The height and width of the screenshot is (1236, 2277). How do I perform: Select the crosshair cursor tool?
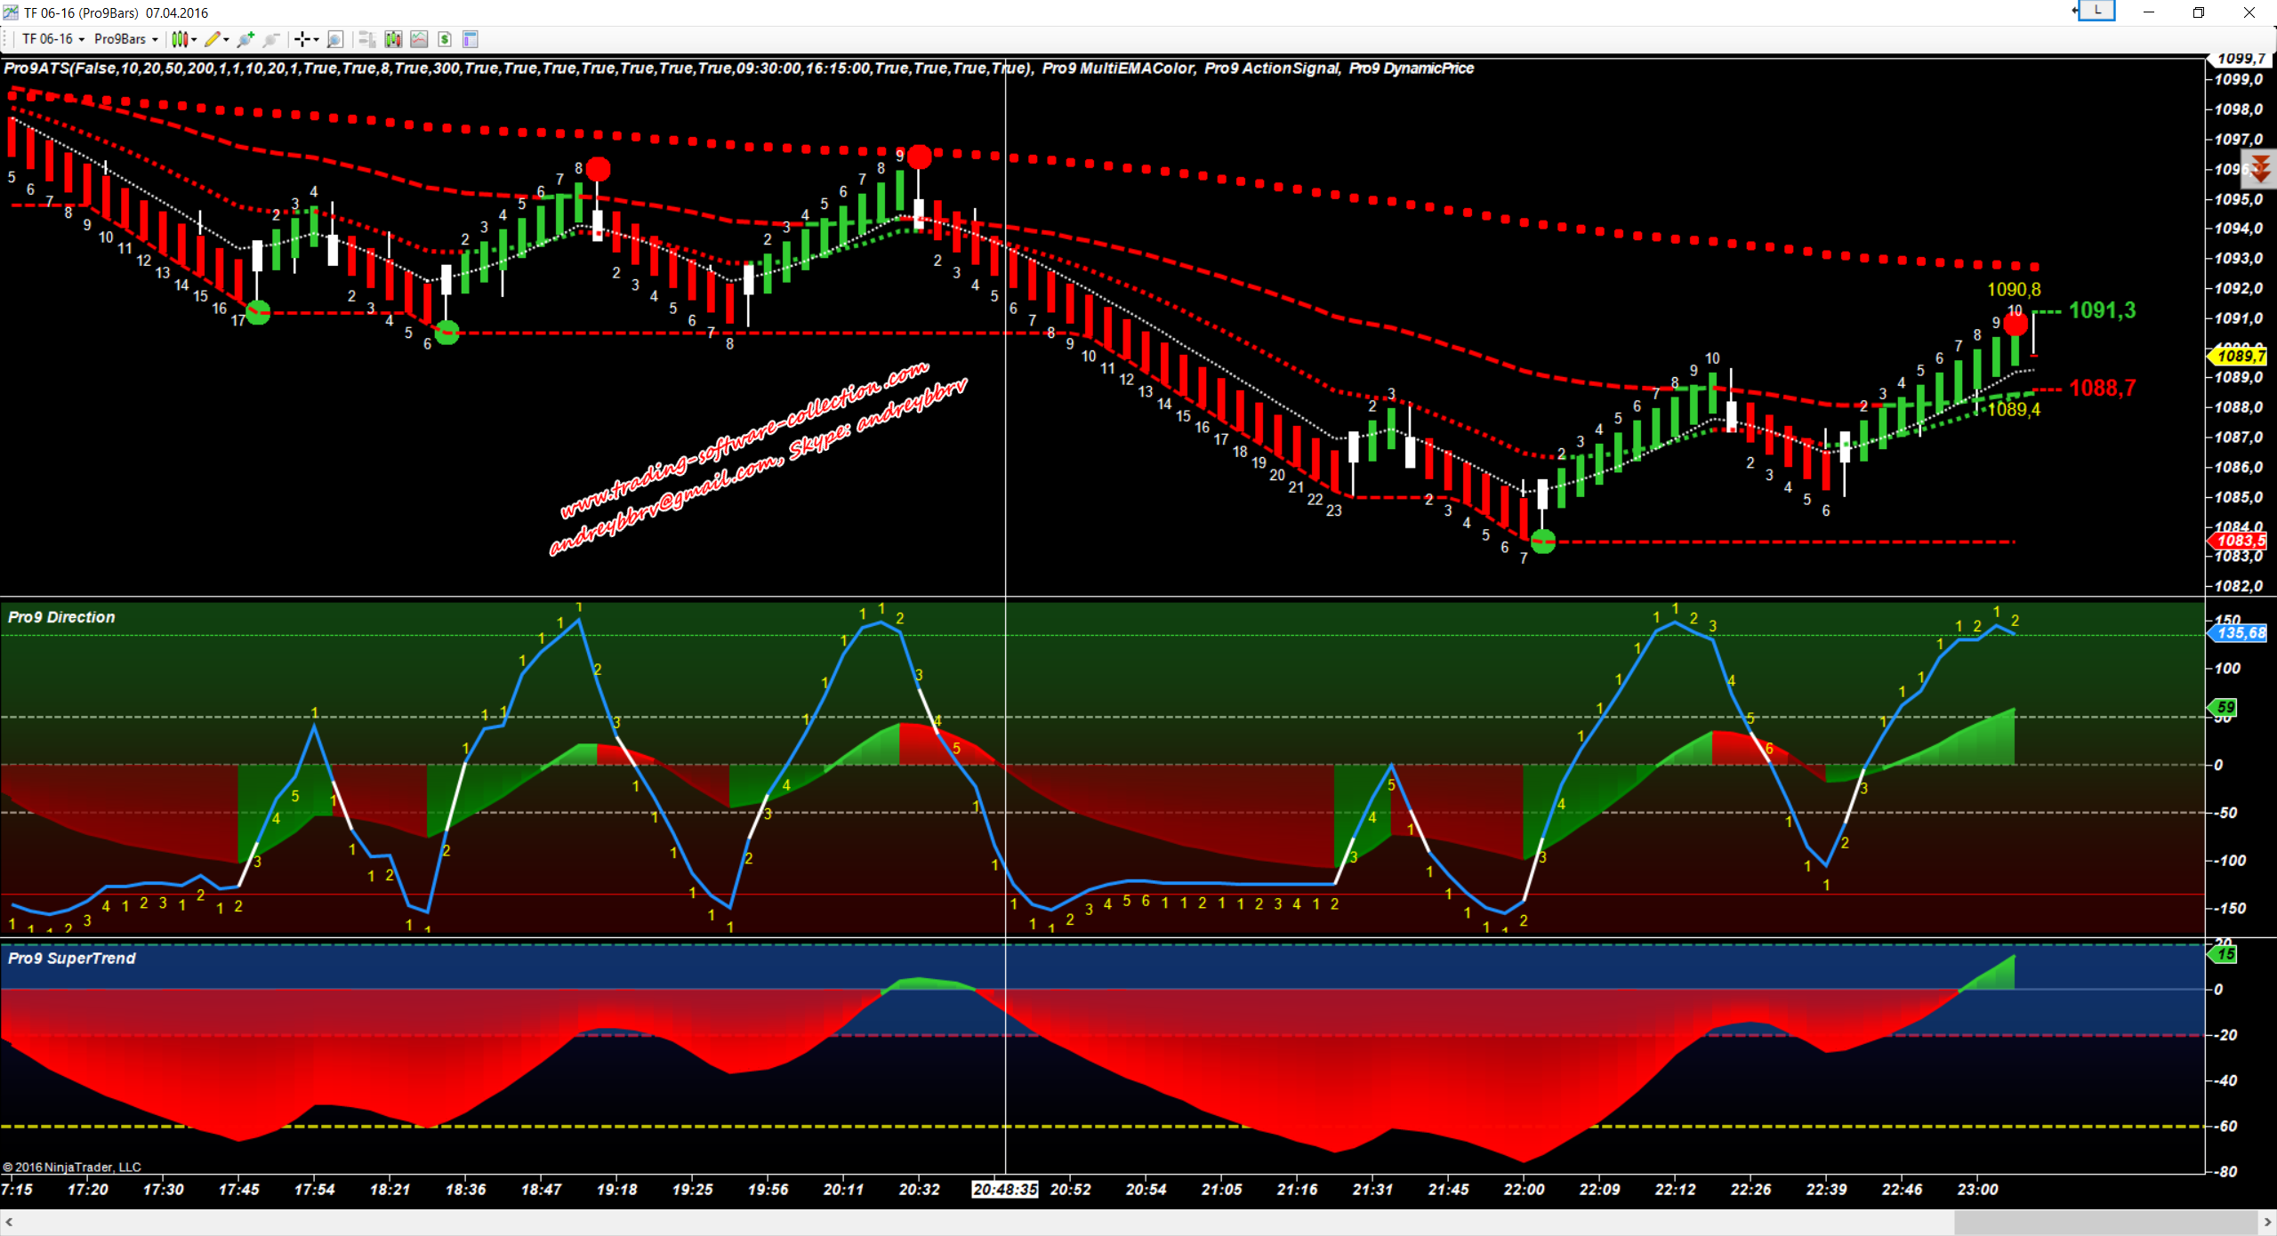303,39
